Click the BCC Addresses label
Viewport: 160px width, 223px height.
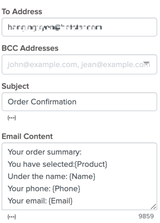tap(30, 48)
